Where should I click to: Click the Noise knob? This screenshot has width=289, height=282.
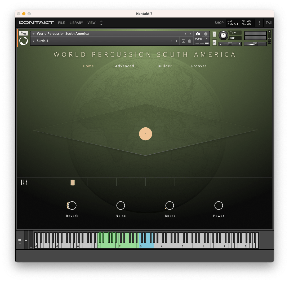[121, 205]
